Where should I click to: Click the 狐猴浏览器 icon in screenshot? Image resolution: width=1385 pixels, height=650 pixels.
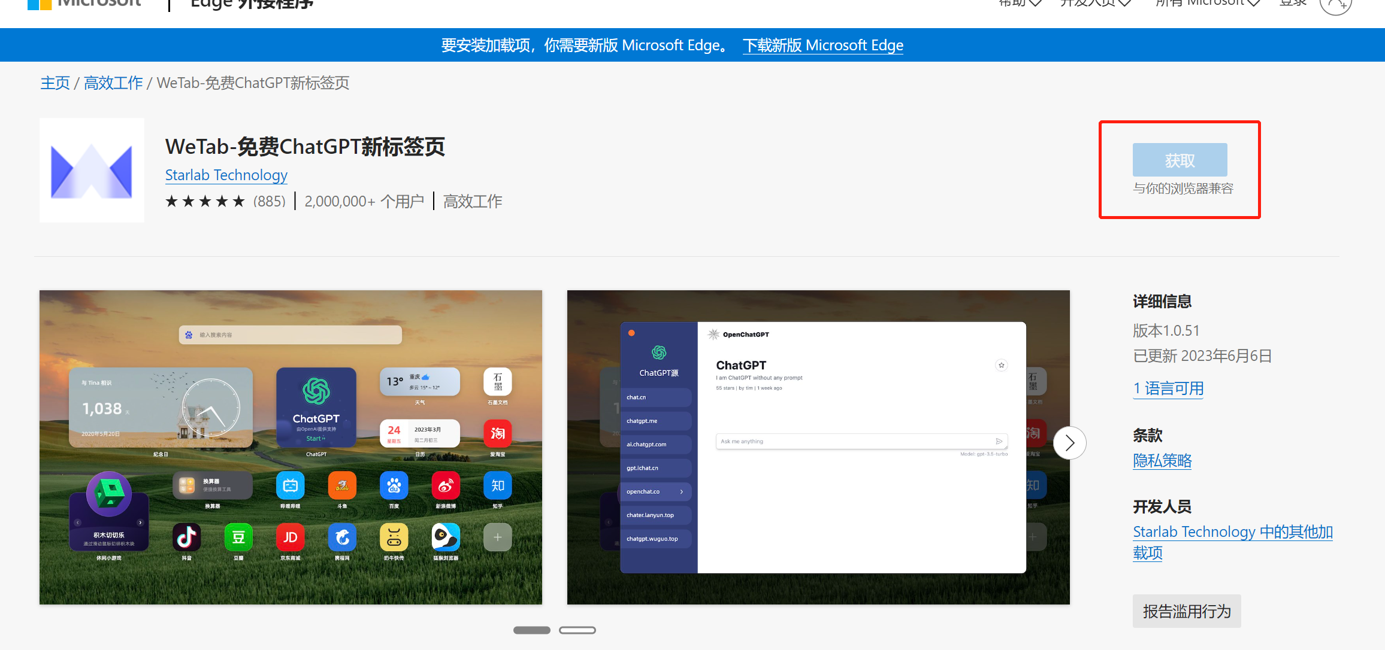446,537
